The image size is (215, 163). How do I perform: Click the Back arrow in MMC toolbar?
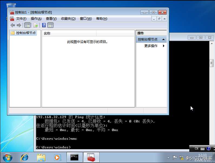pos(13,25)
